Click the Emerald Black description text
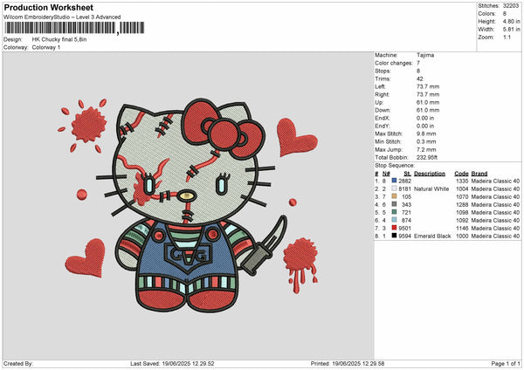This screenshot has height=370, width=524. pos(432,236)
